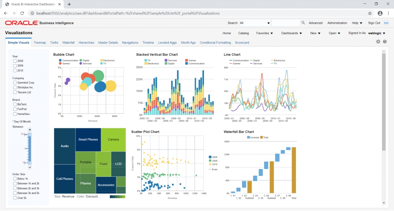Click the dashboard help question mark icon
Viewport: 394px width, 211px height.
[x=385, y=42]
